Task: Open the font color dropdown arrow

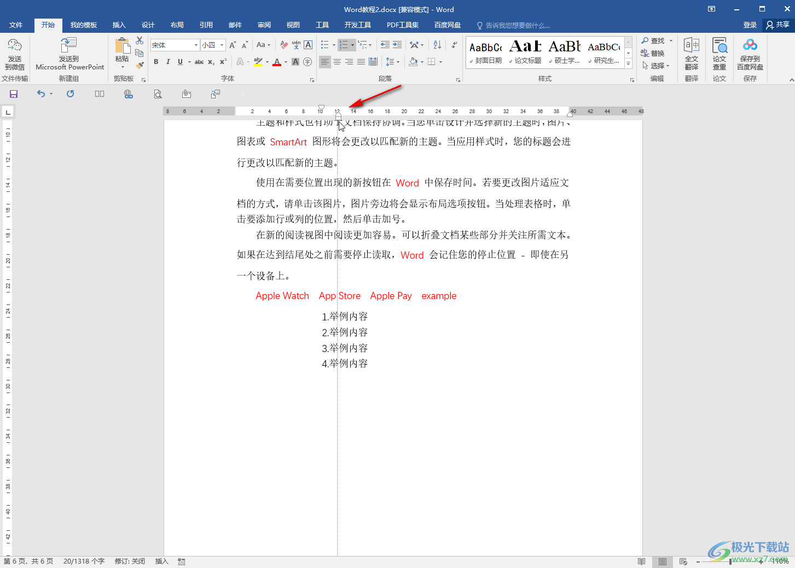Action: coord(286,62)
